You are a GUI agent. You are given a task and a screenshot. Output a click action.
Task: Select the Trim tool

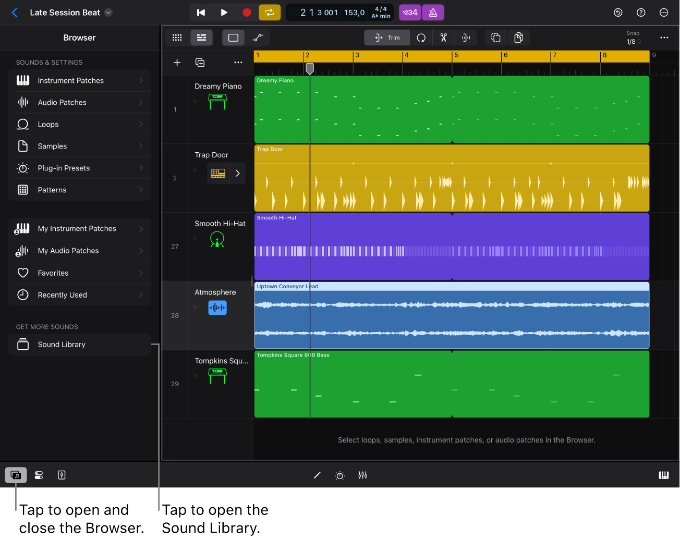coord(387,38)
